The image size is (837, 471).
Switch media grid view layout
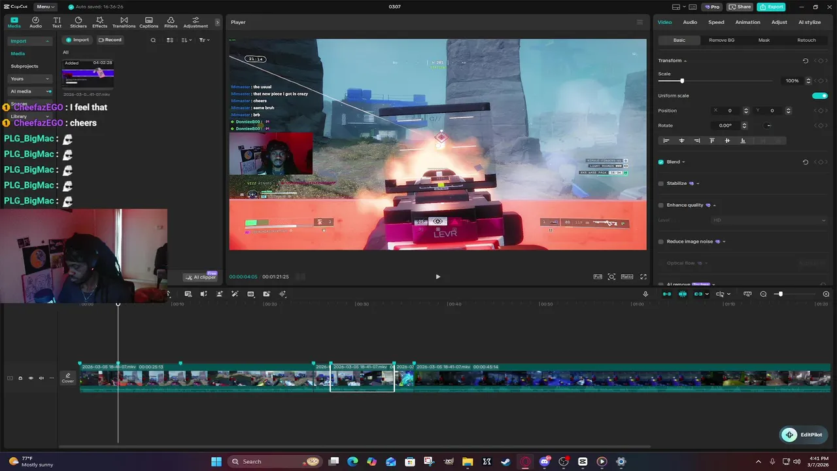click(x=169, y=40)
